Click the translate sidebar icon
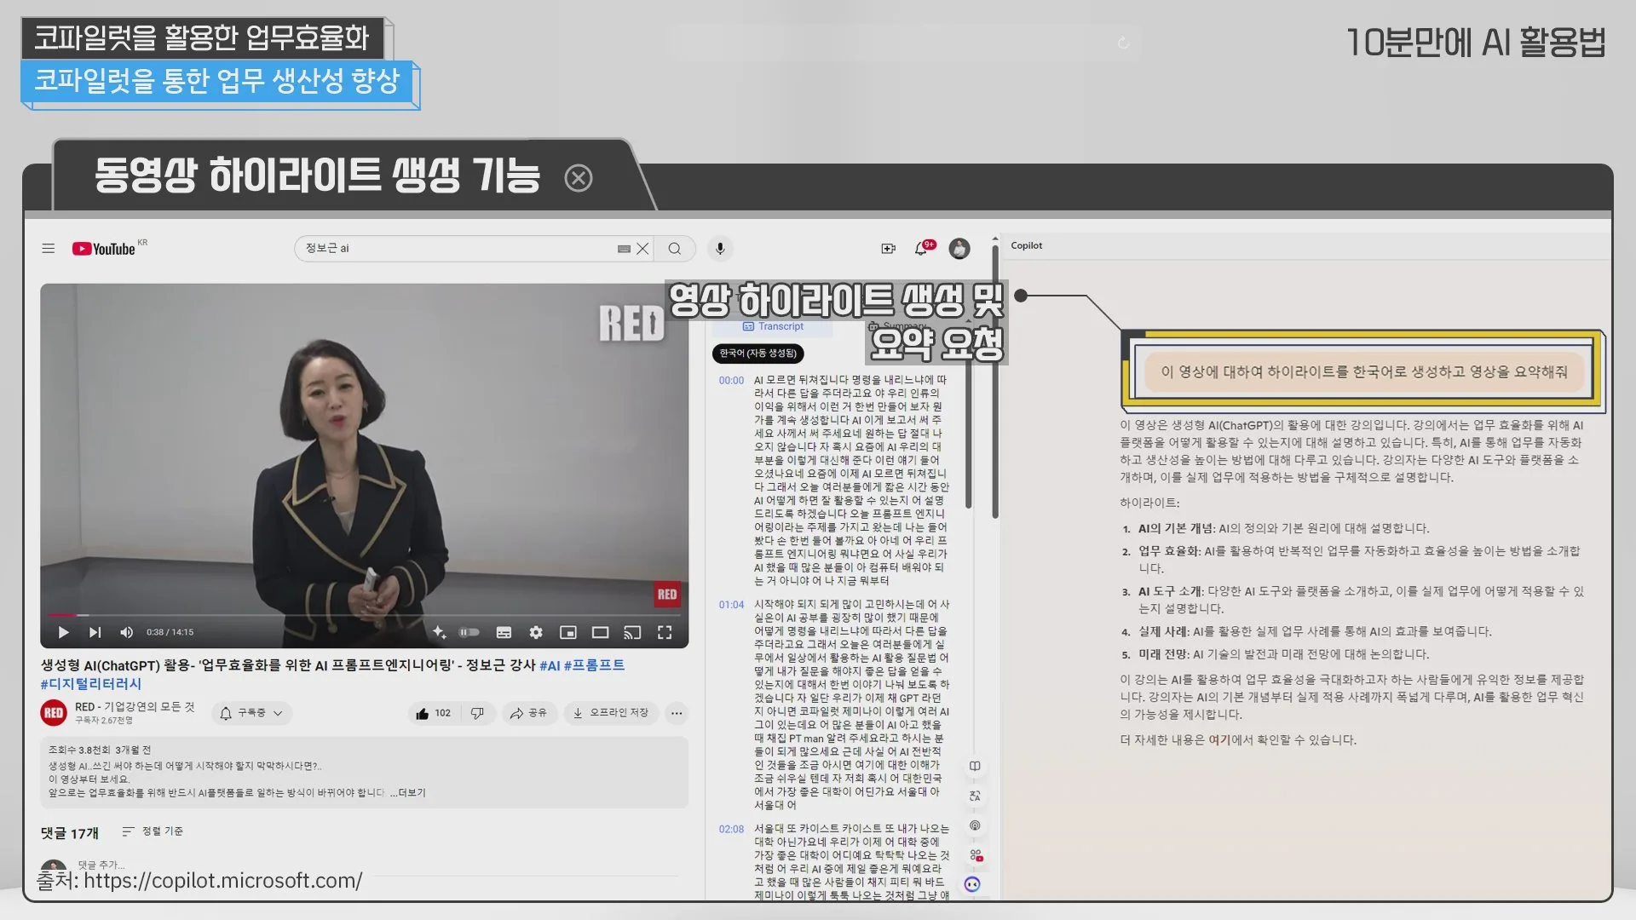 click(975, 796)
